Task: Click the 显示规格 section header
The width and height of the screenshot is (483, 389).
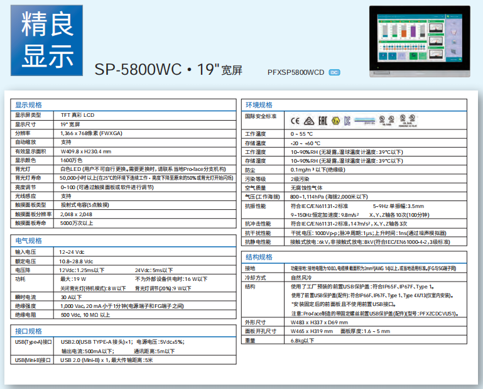Action: 29,105
